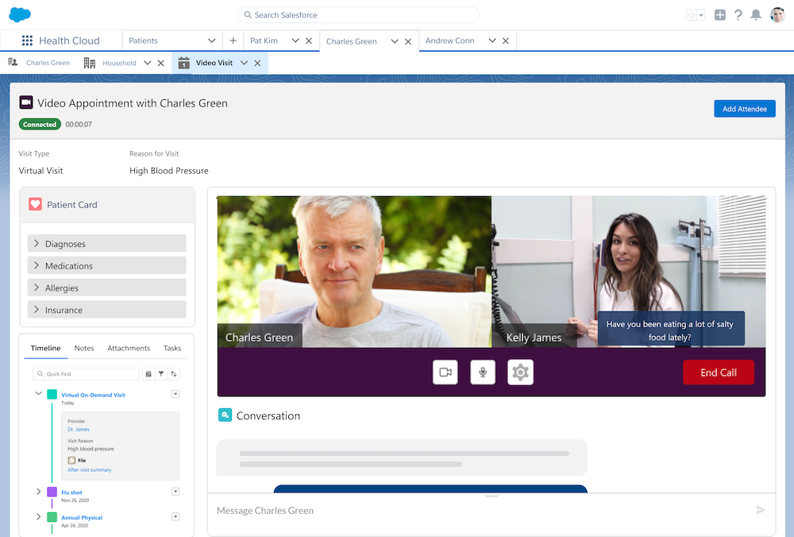794x537 pixels.
Task: Filter the timeline using funnel icon
Action: (161, 373)
